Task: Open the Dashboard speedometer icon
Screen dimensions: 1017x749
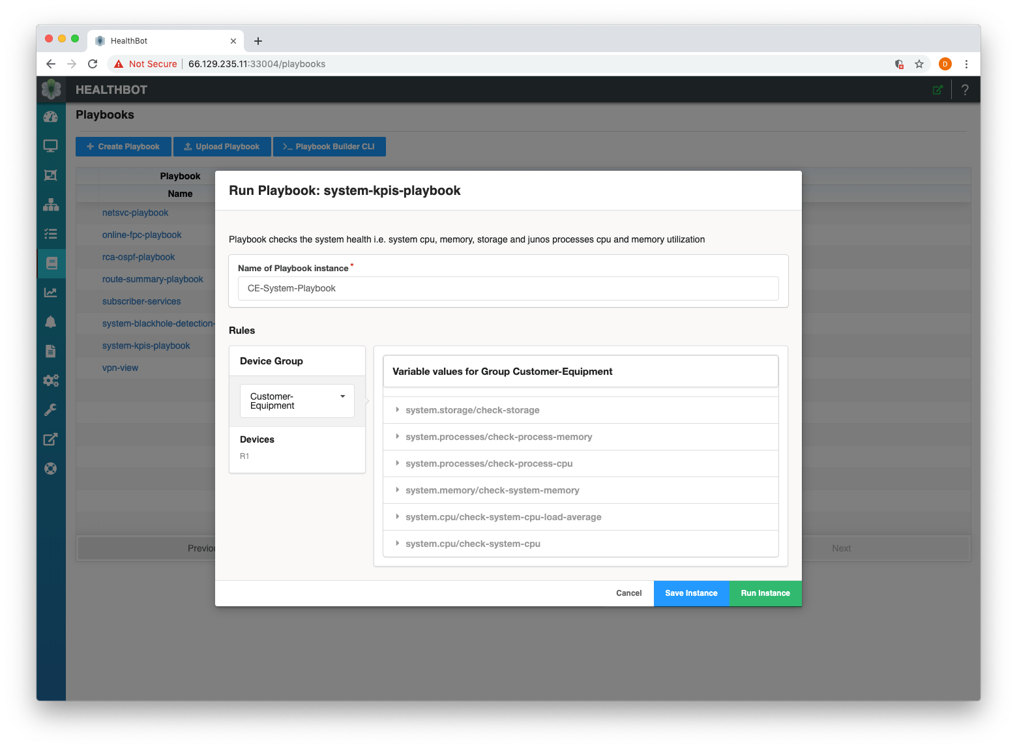Action: (x=51, y=117)
